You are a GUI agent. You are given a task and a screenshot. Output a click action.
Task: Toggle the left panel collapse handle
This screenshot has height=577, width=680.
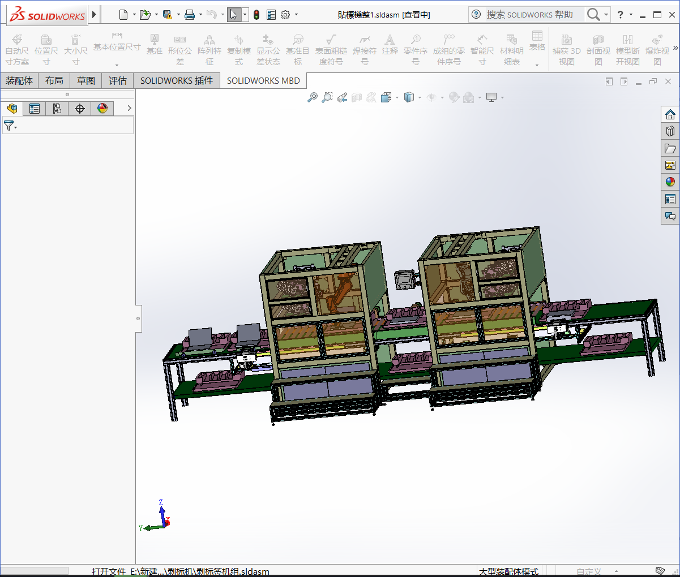click(138, 318)
